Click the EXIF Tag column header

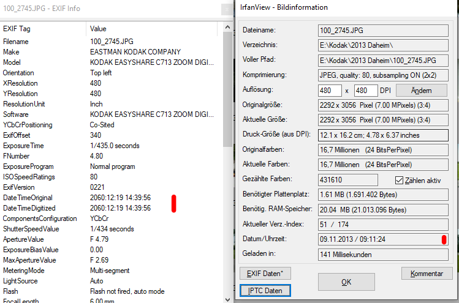pyautogui.click(x=43, y=29)
